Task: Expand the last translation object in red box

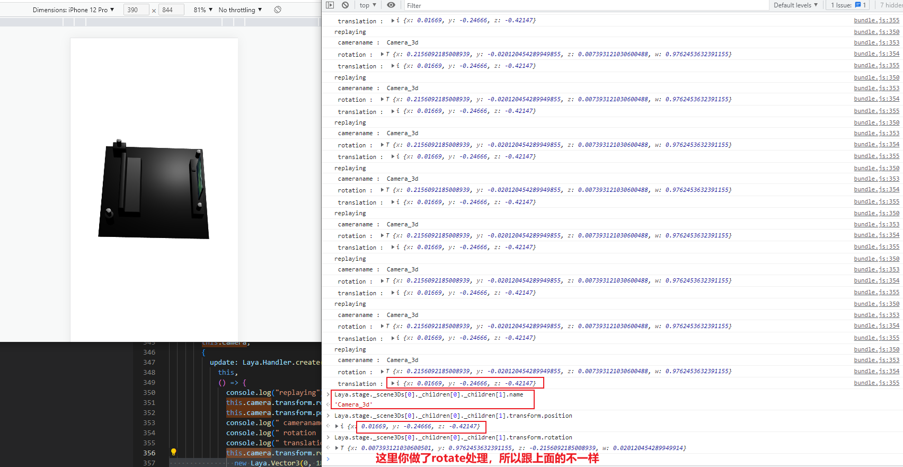Action: point(393,383)
